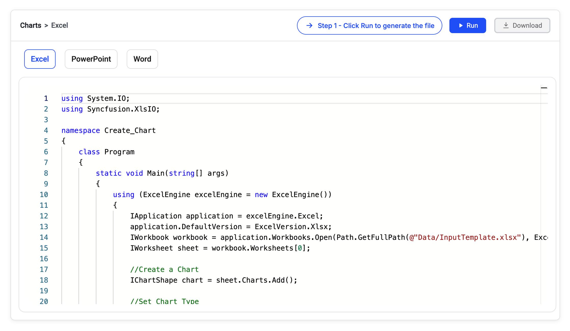Click the ExcelEngine using statement line
This screenshot has height=331, width=570.
[x=222, y=195]
